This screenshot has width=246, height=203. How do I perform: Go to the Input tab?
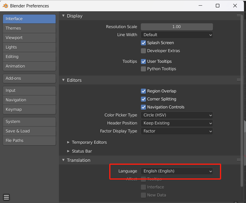29,91
